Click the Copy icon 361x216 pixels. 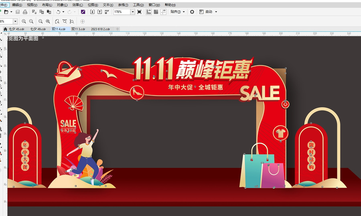42,12
